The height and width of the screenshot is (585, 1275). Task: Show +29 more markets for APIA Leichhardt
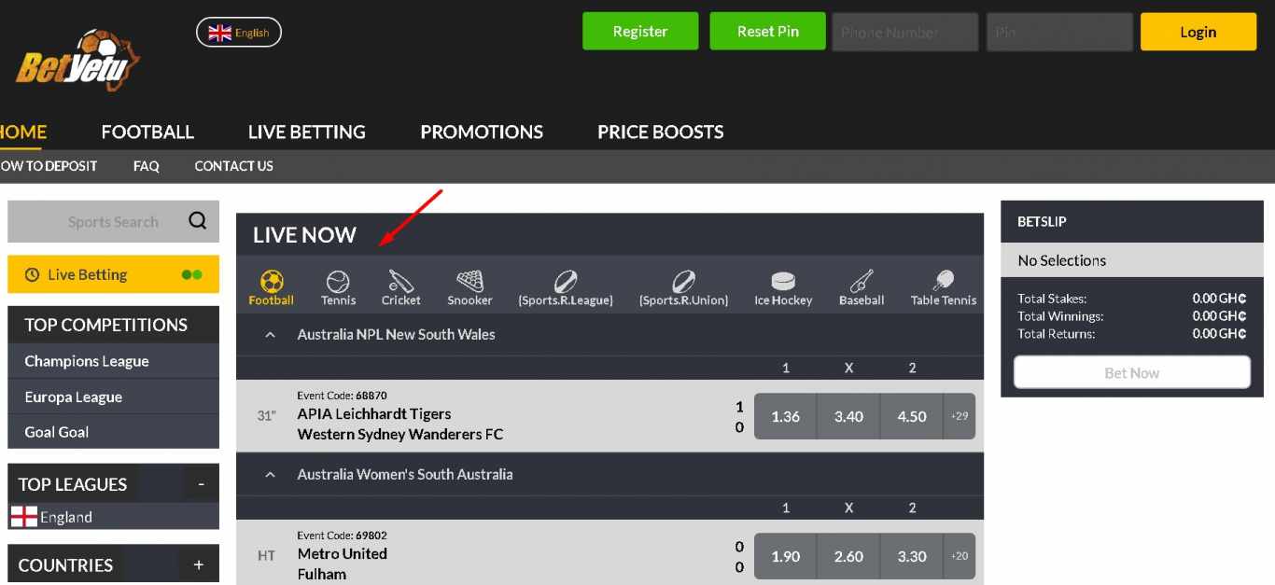pos(960,416)
